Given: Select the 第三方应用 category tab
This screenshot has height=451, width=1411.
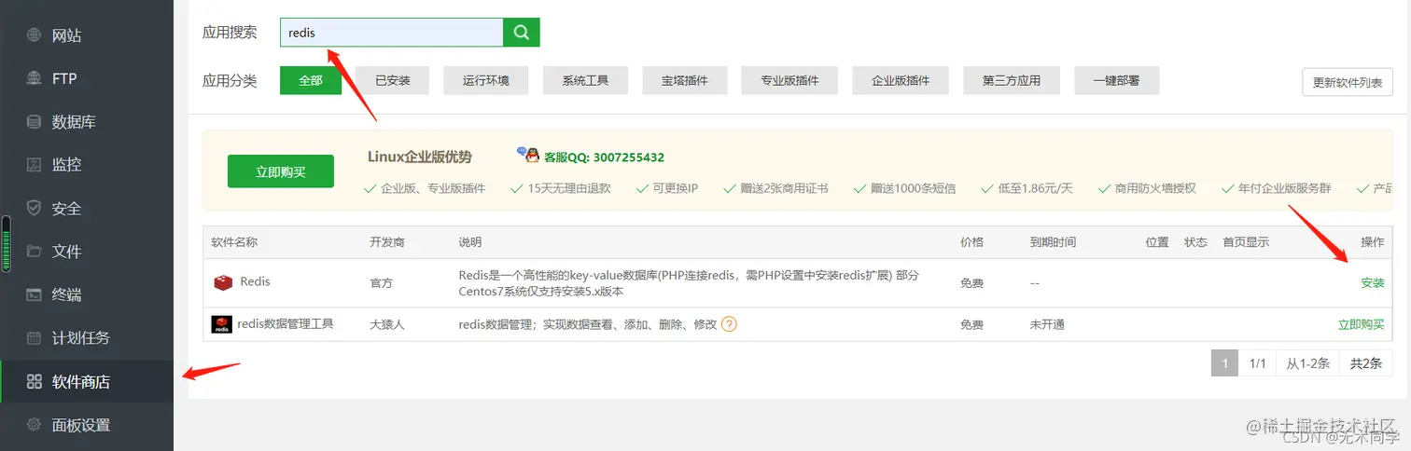Looking at the screenshot, I should pos(1012,80).
